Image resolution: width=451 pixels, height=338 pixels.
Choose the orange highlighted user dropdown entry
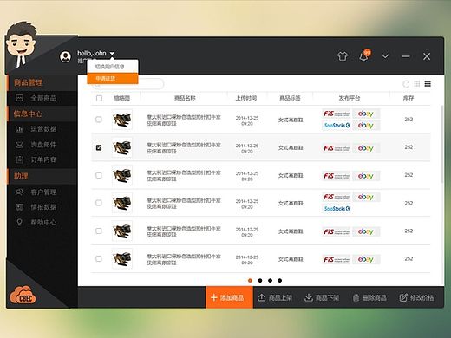113,78
